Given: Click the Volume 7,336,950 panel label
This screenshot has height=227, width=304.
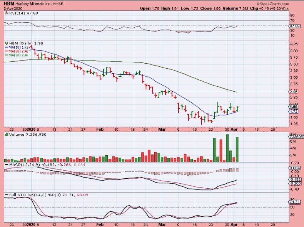Looking at the screenshot, I should pyautogui.click(x=28, y=135).
